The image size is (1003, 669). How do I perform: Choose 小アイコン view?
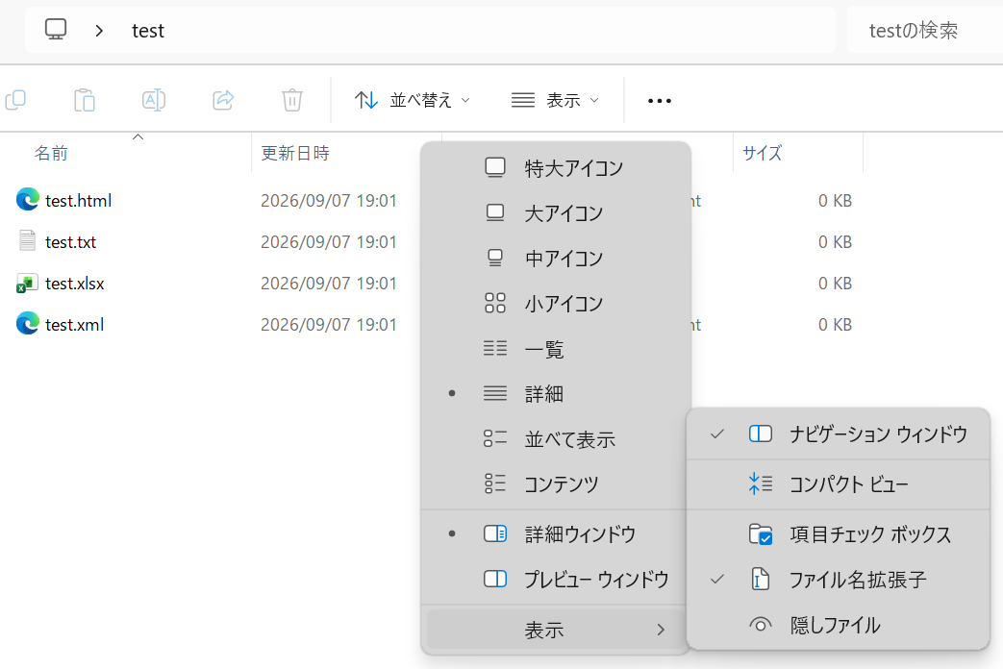pos(555,303)
